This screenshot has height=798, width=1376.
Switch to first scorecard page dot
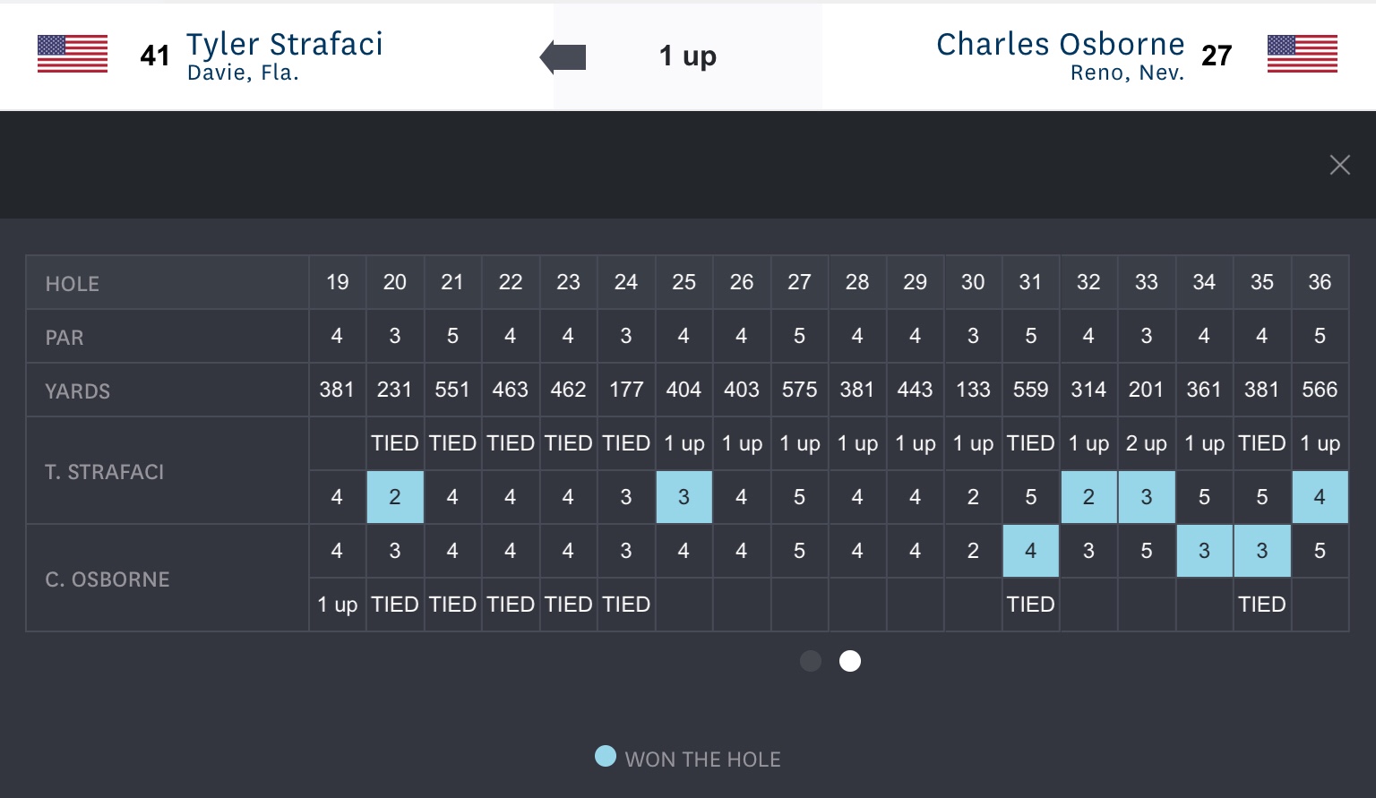click(x=811, y=661)
